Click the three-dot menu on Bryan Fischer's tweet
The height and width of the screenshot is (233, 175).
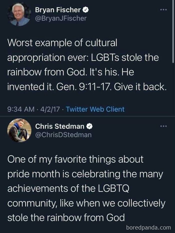[163, 9]
